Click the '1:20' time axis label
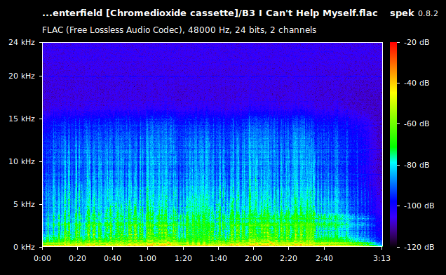The image size is (446, 275). pyautogui.click(x=183, y=258)
